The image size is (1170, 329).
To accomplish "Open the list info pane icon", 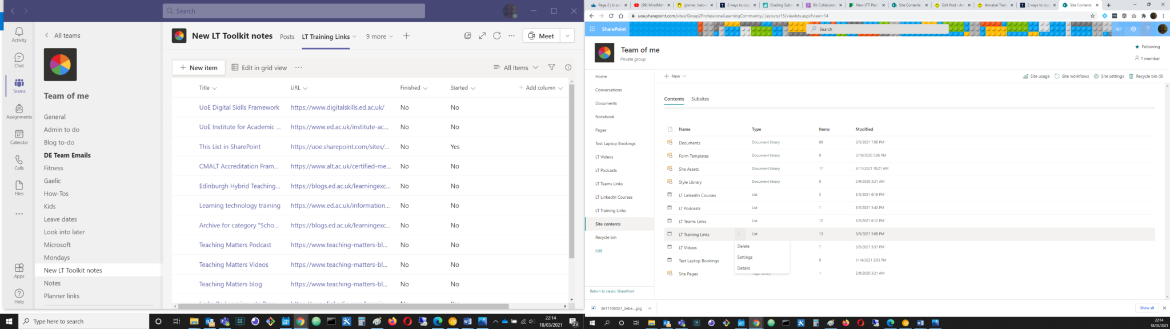I will (568, 67).
